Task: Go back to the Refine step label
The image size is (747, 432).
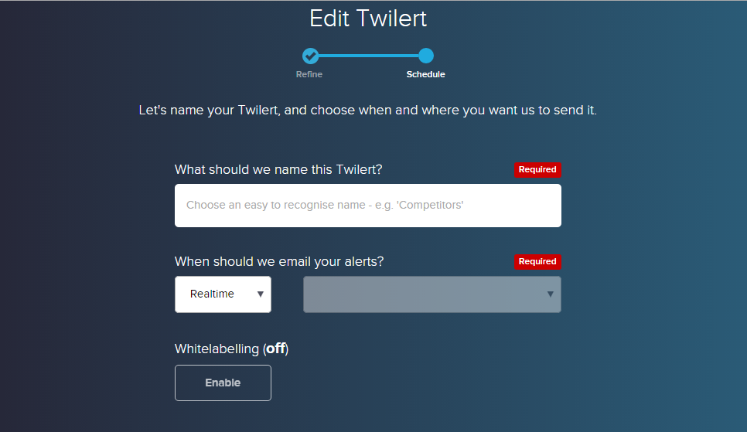Action: (x=309, y=74)
